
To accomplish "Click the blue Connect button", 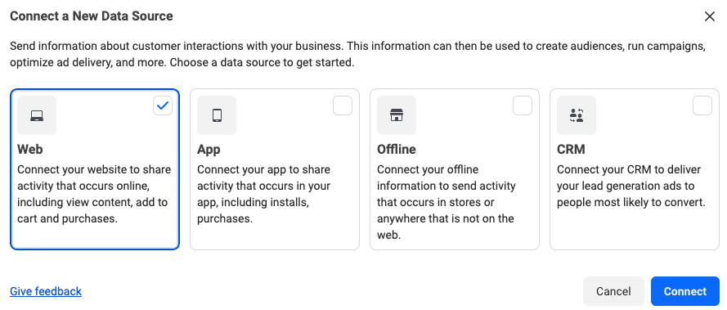I will (685, 291).
